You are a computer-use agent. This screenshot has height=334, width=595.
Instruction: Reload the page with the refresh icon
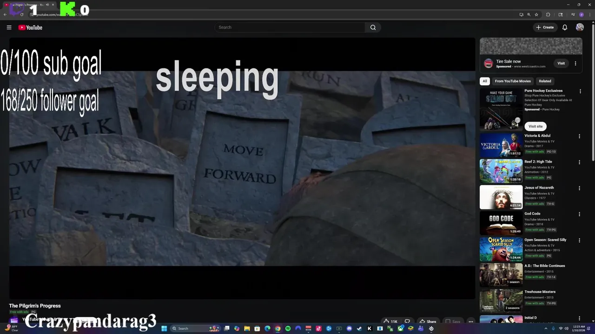22,14
